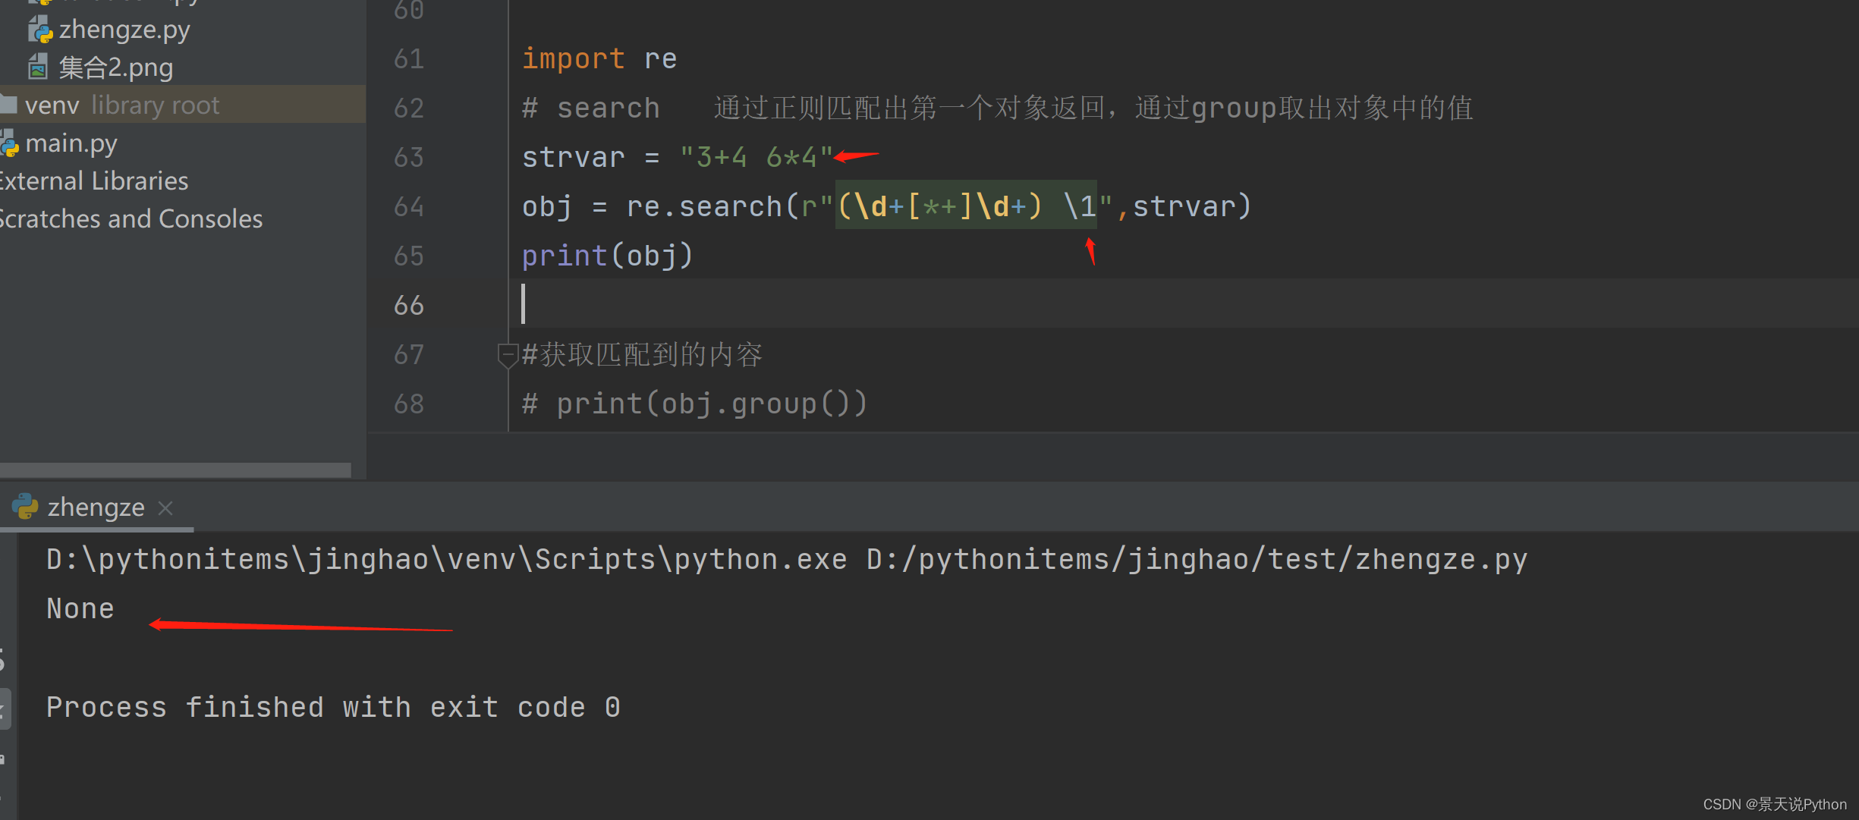Click the Python icon next to zhengze.py

point(40,30)
